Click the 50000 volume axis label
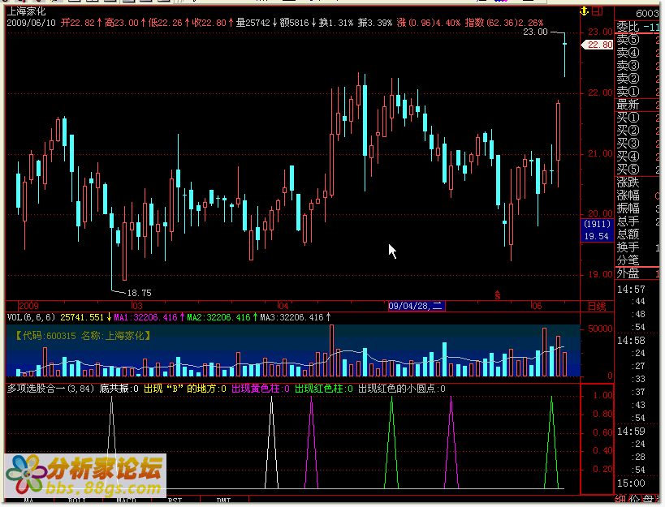Viewport: 665px width, 507px height. click(600, 329)
